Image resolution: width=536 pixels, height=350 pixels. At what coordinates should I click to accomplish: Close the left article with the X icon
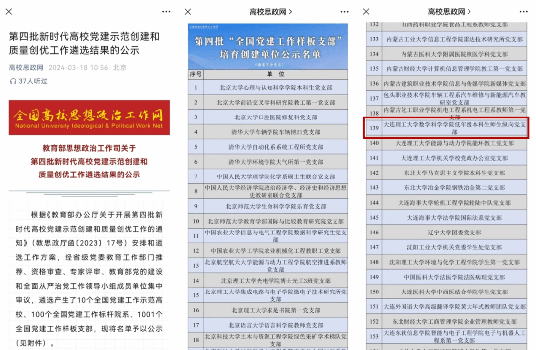pos(9,12)
